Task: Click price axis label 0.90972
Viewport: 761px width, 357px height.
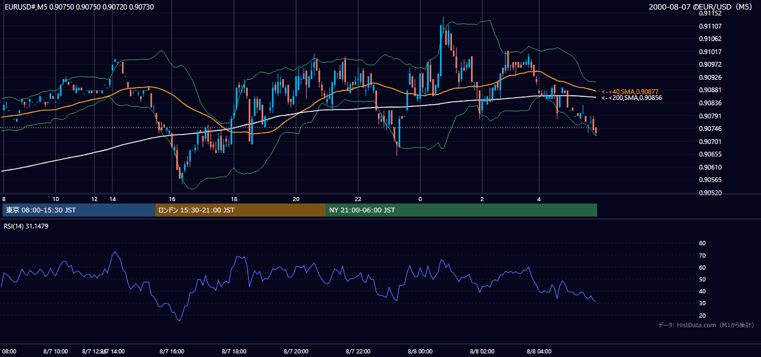Action: coord(710,64)
